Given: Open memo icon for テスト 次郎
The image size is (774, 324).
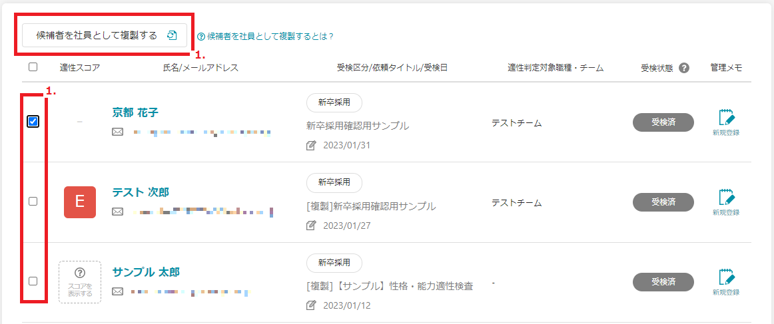Looking at the screenshot, I should tap(725, 199).
